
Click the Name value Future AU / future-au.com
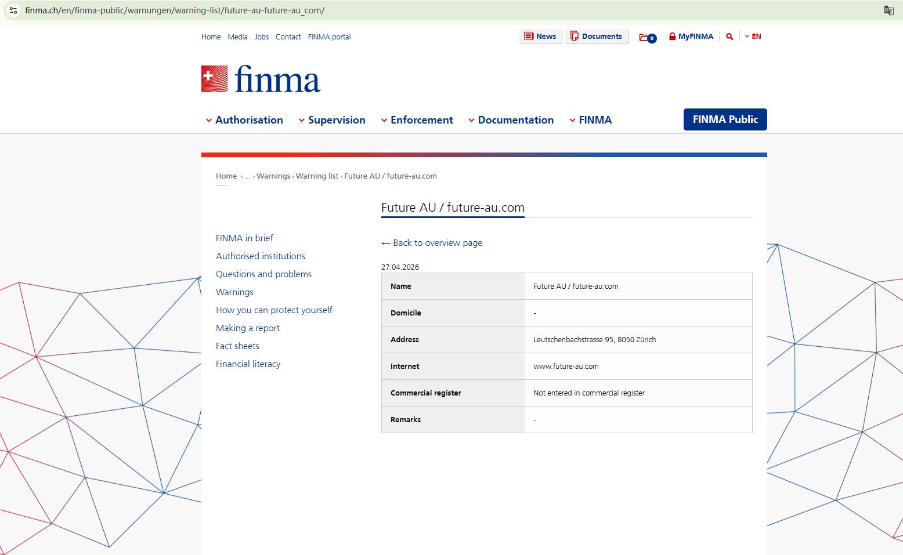click(576, 286)
